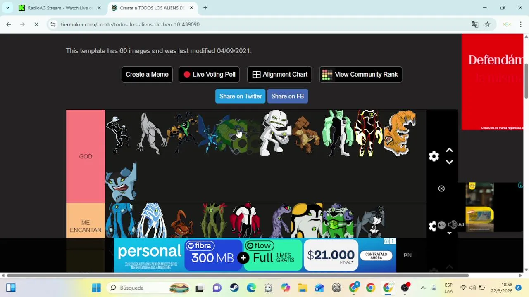Open the Alignment Chart

tap(280, 75)
